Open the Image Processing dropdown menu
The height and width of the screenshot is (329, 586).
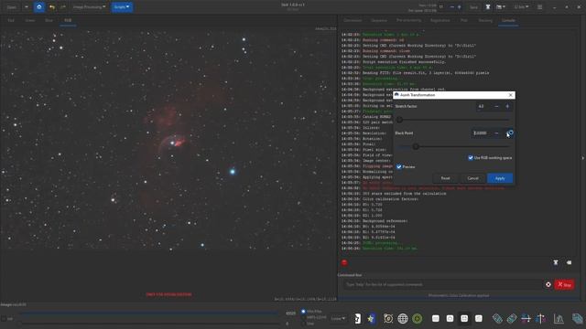tap(89, 7)
